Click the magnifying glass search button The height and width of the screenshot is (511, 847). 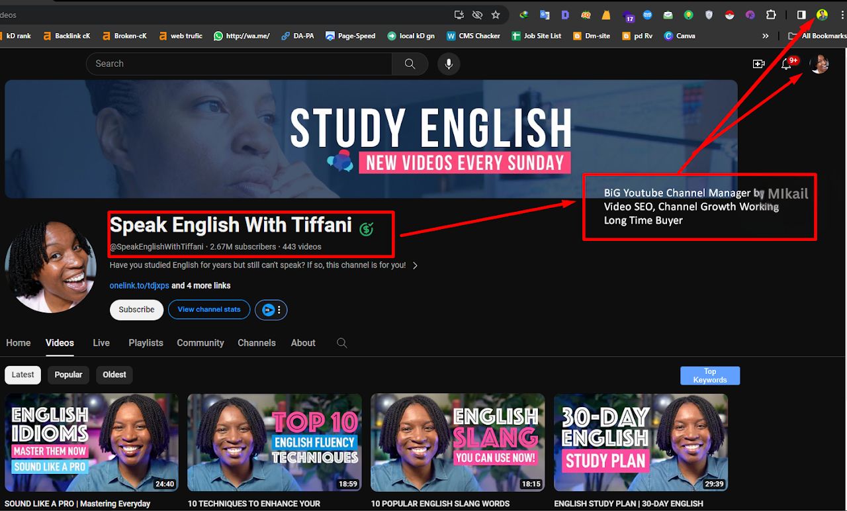tap(410, 64)
